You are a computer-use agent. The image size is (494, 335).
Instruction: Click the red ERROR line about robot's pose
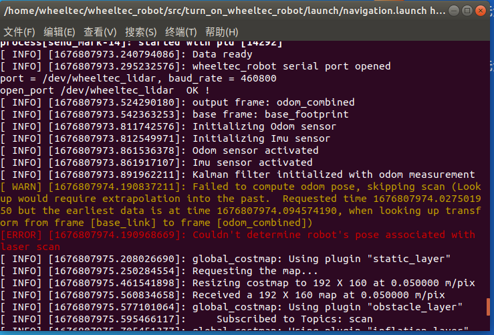(x=238, y=241)
